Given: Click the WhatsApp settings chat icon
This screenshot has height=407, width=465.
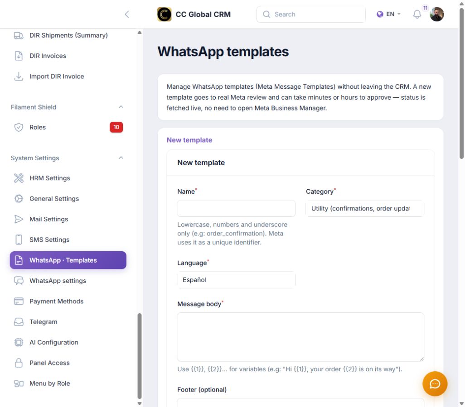Looking at the screenshot, I should pyautogui.click(x=19, y=281).
